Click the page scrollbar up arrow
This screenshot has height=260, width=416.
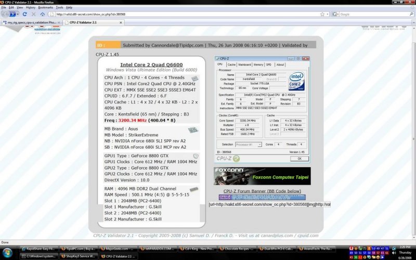point(414,29)
